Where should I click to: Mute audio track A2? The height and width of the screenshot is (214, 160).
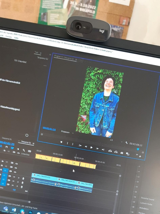(x=14, y=181)
